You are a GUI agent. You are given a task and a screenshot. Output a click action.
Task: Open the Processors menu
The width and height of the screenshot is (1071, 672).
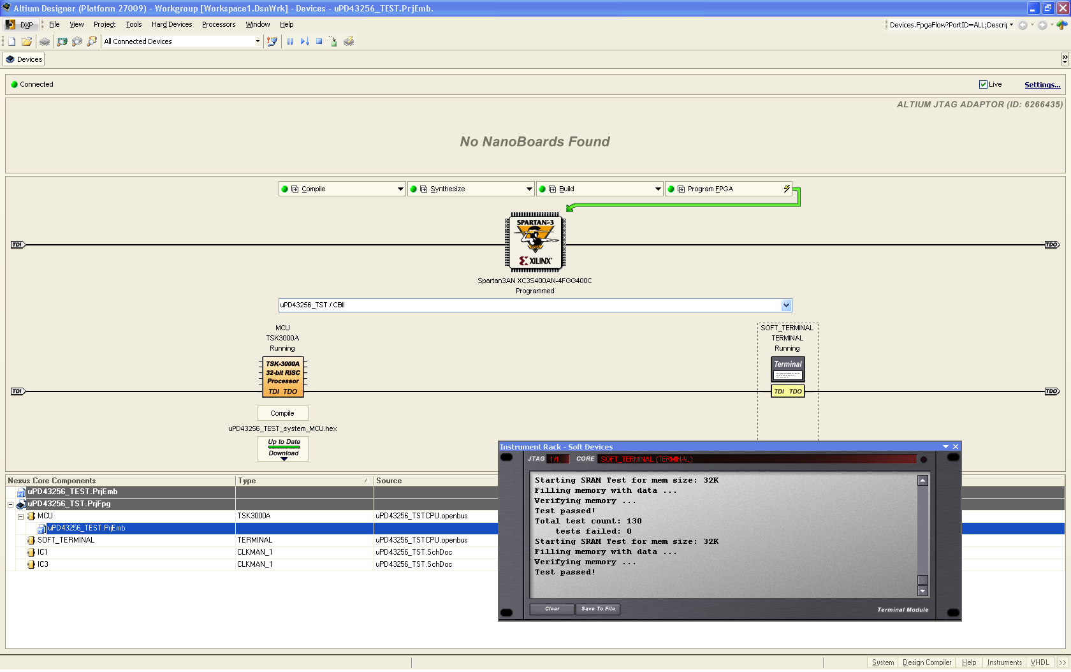pos(219,25)
